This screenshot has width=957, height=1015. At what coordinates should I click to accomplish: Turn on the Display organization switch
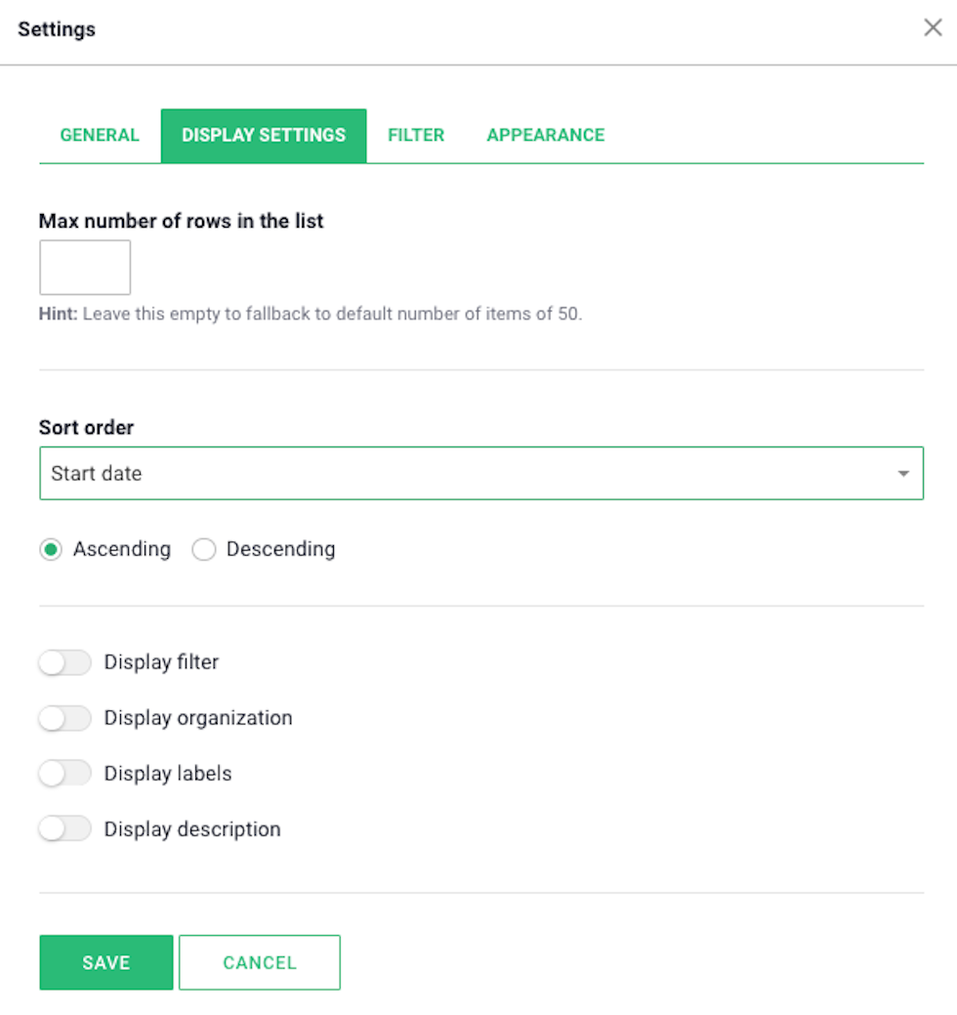(64, 718)
